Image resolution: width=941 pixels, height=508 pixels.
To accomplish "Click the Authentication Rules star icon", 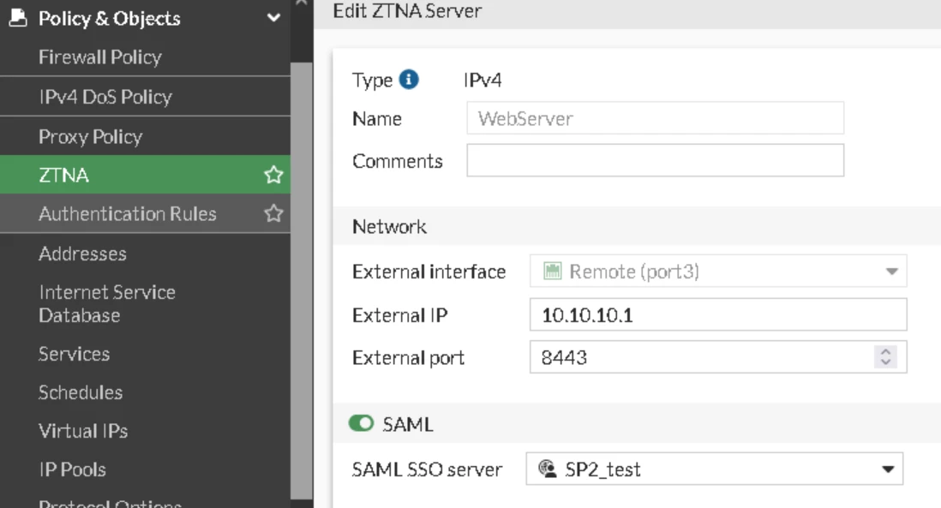I will point(273,213).
